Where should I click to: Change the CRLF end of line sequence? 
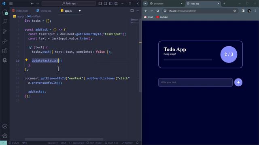point(63,143)
